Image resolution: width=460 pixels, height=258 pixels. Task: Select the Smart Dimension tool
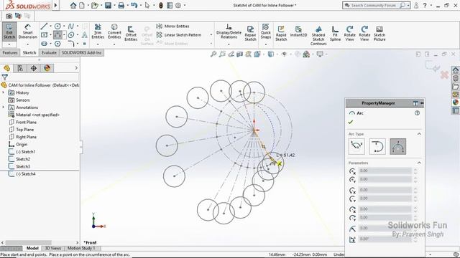27,32
